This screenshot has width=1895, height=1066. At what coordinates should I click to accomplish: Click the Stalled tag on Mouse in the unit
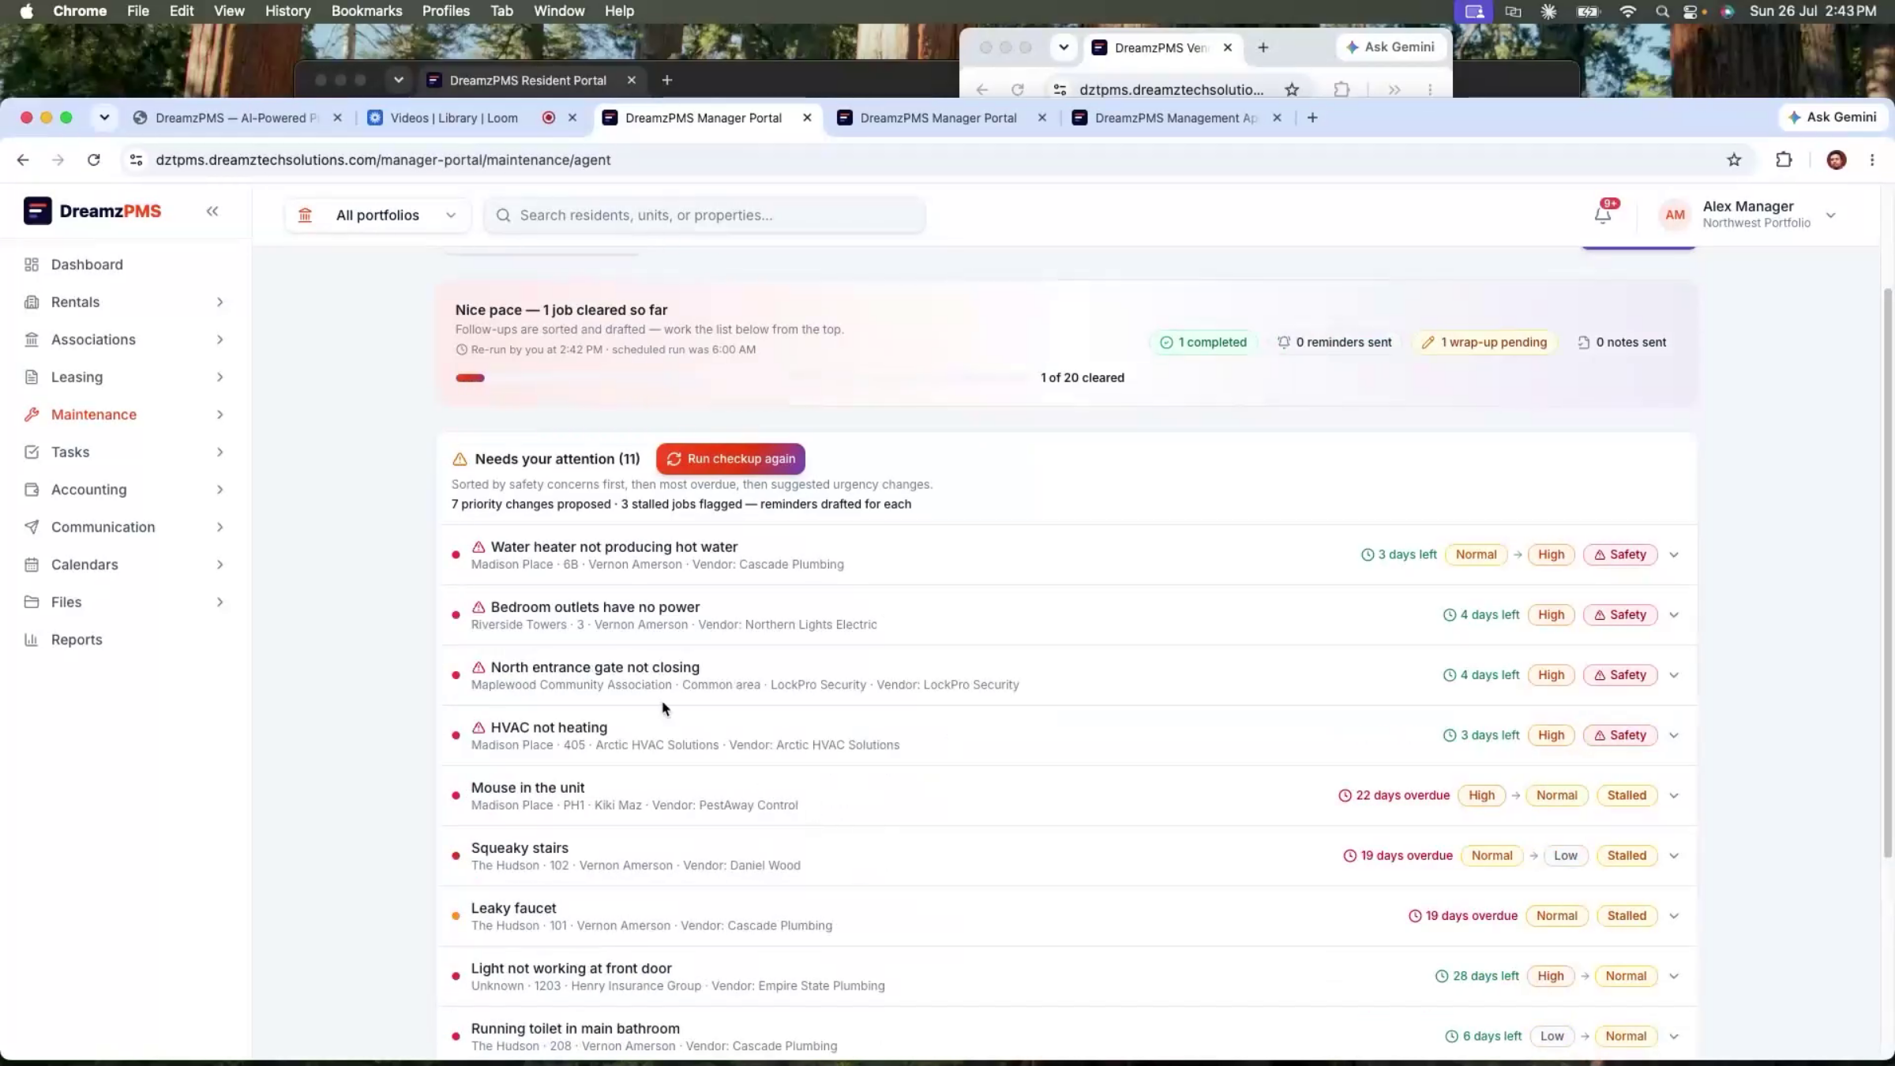[x=1627, y=795]
